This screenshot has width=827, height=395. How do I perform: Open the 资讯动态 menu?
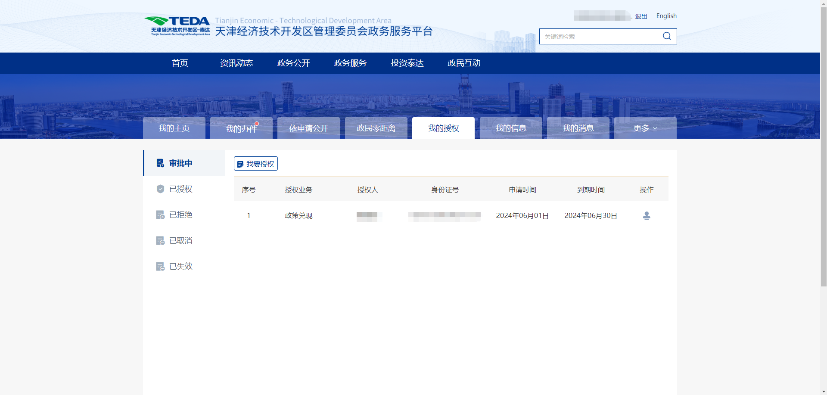tap(236, 63)
